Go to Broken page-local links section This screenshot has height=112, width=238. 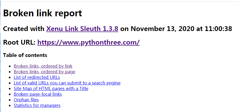point(38,94)
